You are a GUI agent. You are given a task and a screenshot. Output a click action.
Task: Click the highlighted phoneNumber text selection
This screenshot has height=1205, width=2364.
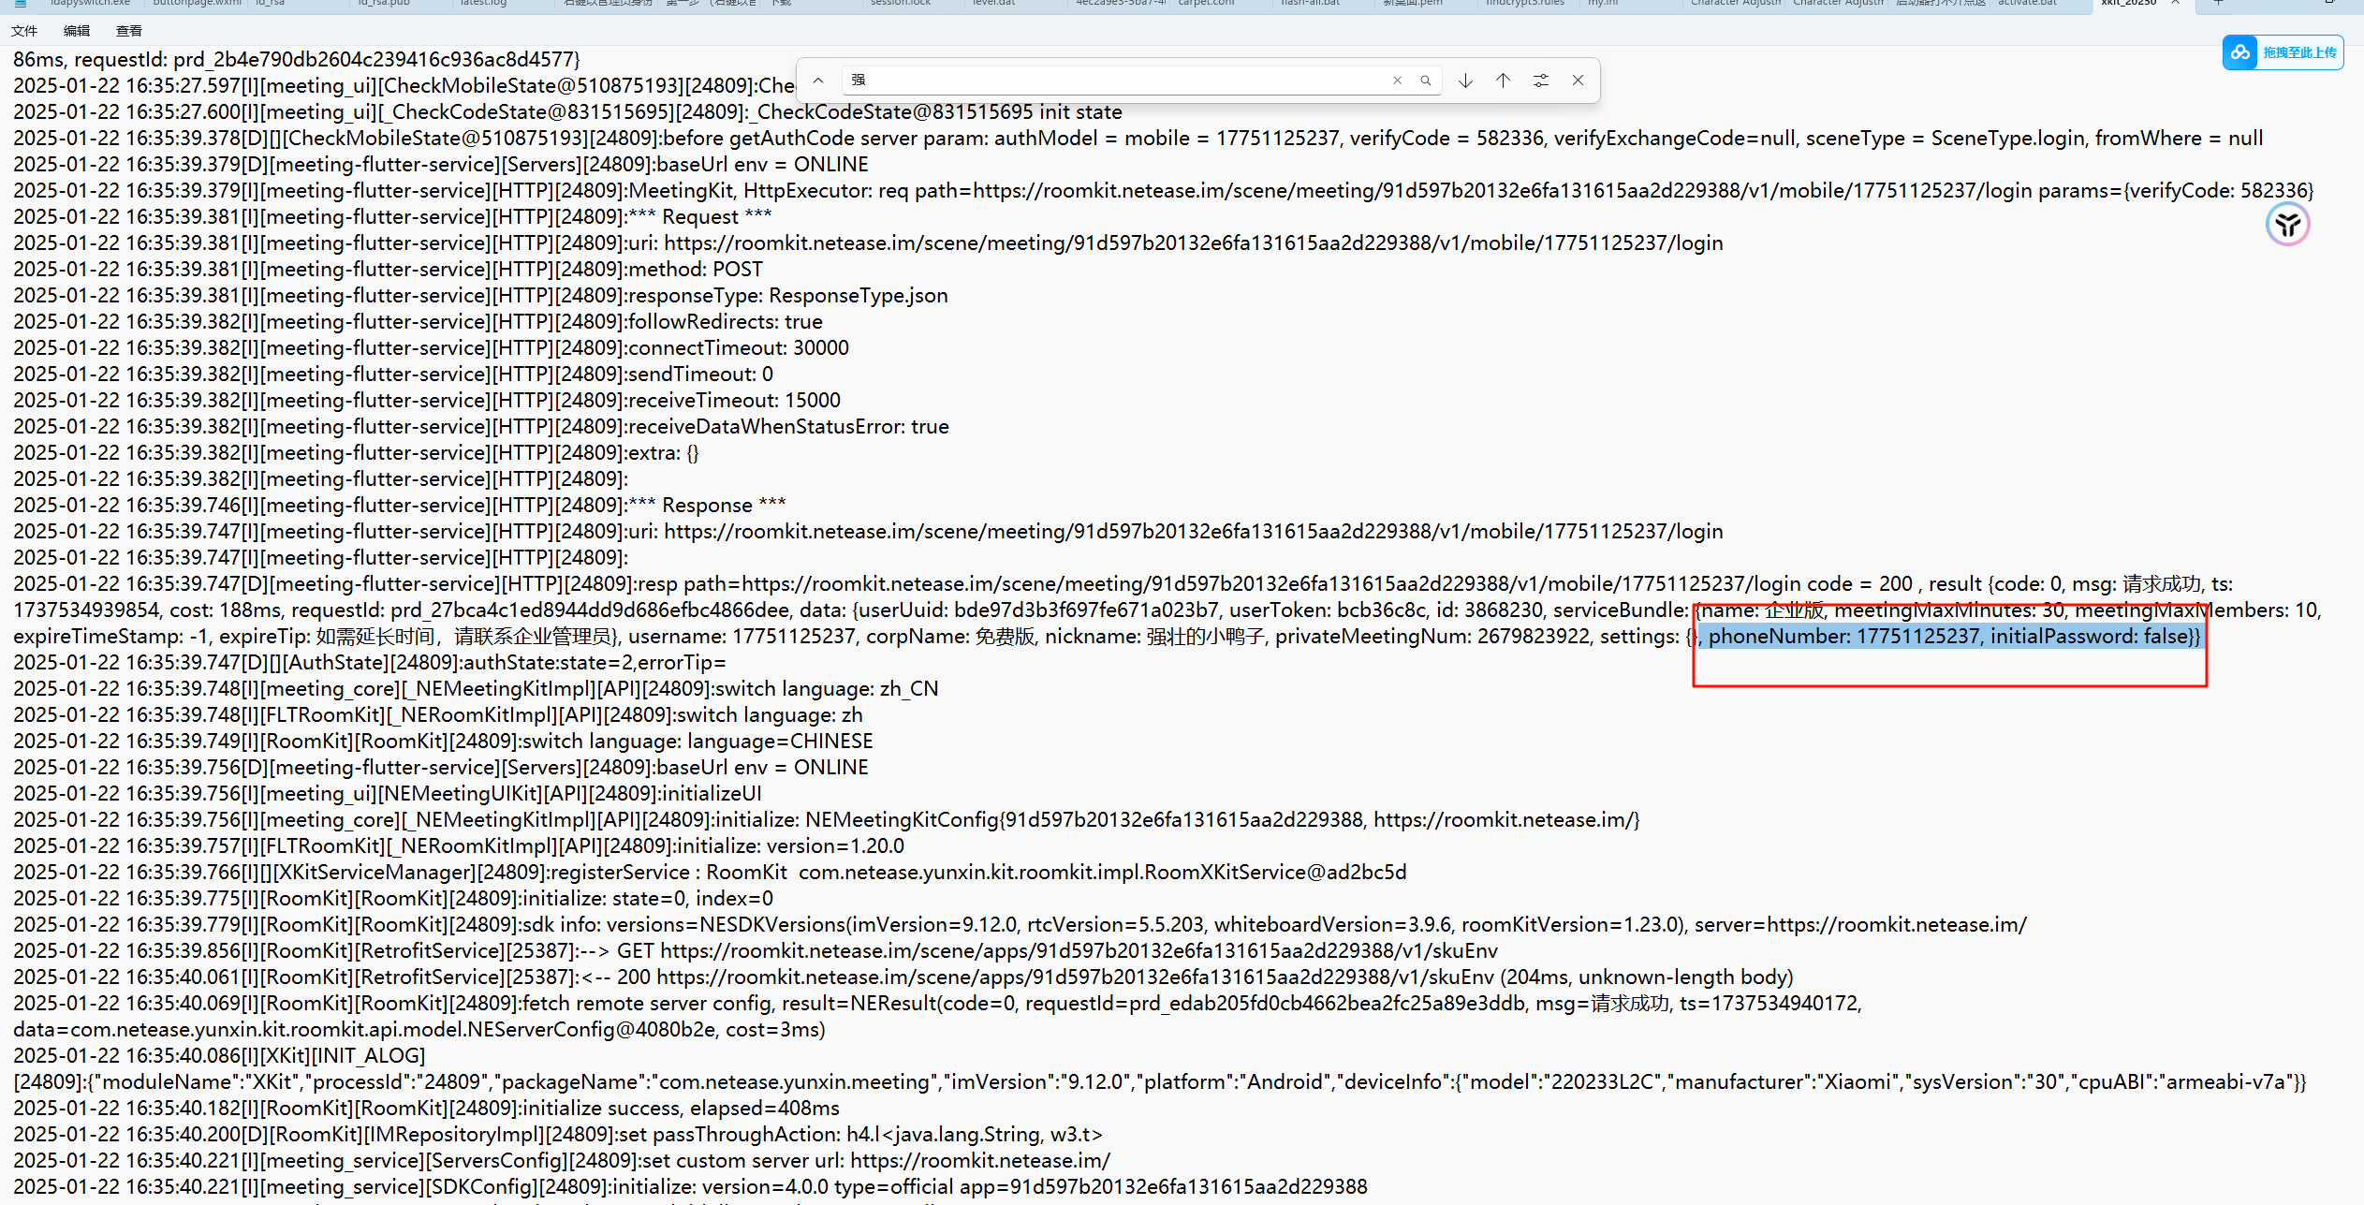1952,637
